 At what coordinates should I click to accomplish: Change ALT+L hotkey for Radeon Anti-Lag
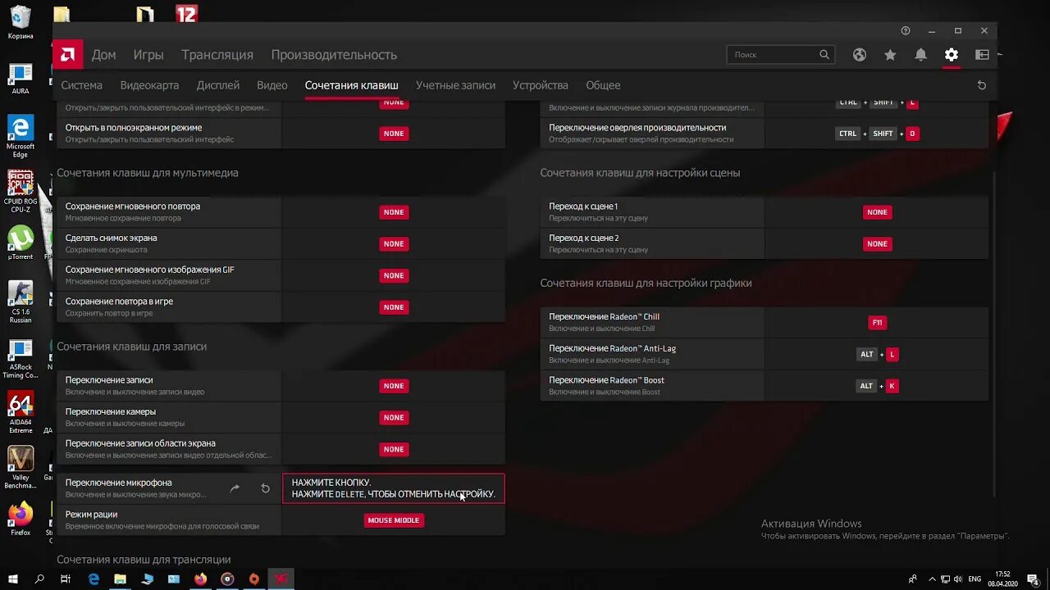[x=878, y=355]
